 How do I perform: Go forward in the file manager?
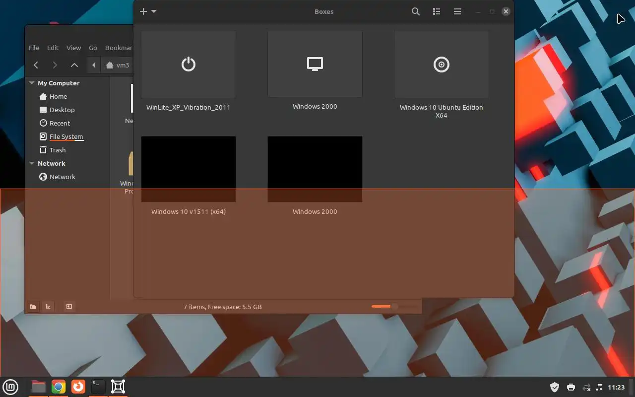pos(55,65)
